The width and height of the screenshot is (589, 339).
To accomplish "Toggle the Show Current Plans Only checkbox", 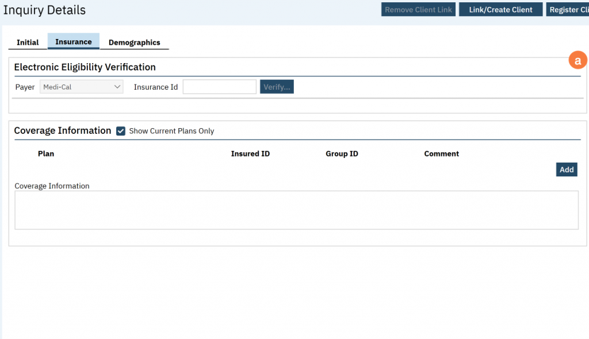I will 121,131.
